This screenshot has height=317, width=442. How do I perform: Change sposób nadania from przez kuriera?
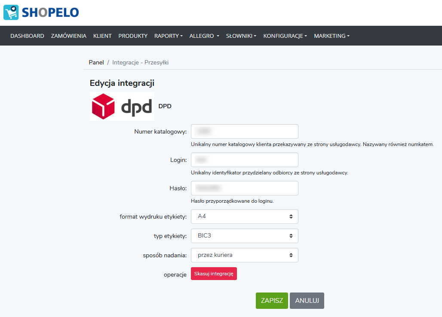click(244, 255)
